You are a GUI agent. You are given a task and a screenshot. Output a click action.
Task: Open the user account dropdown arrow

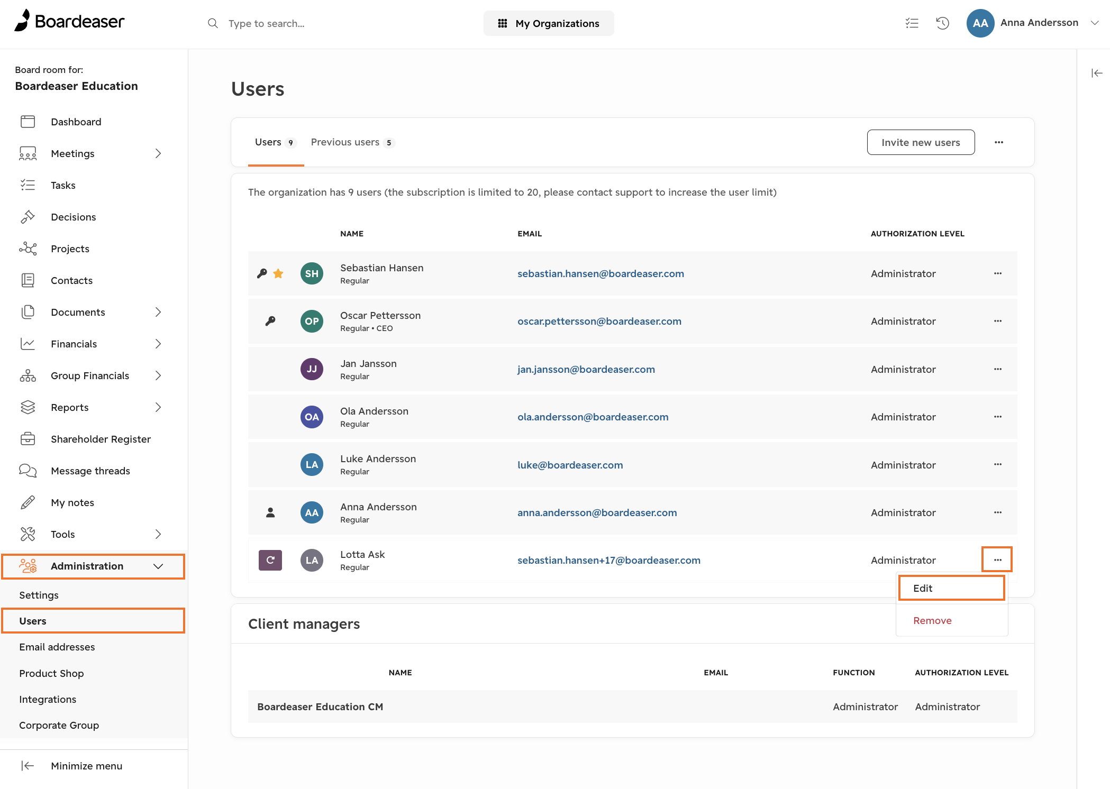pos(1095,23)
